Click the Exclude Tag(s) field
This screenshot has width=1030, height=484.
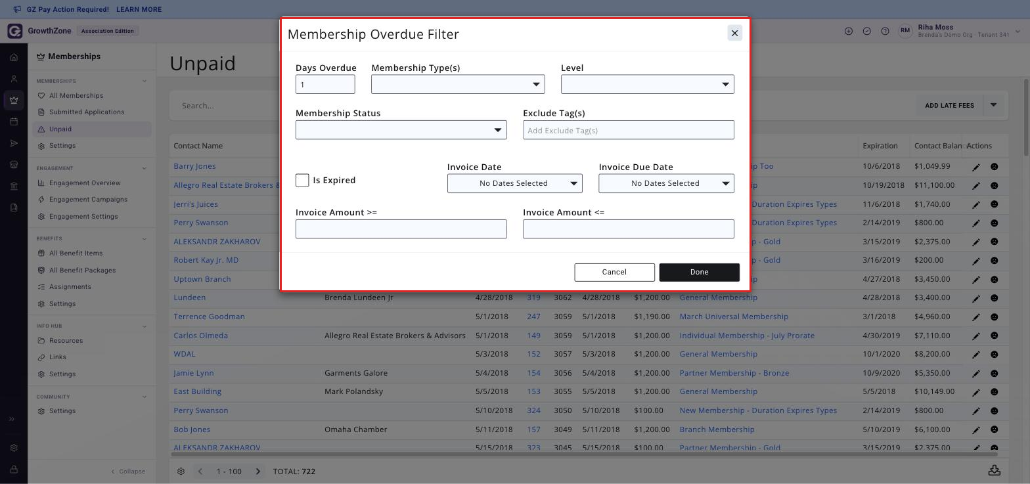point(628,130)
